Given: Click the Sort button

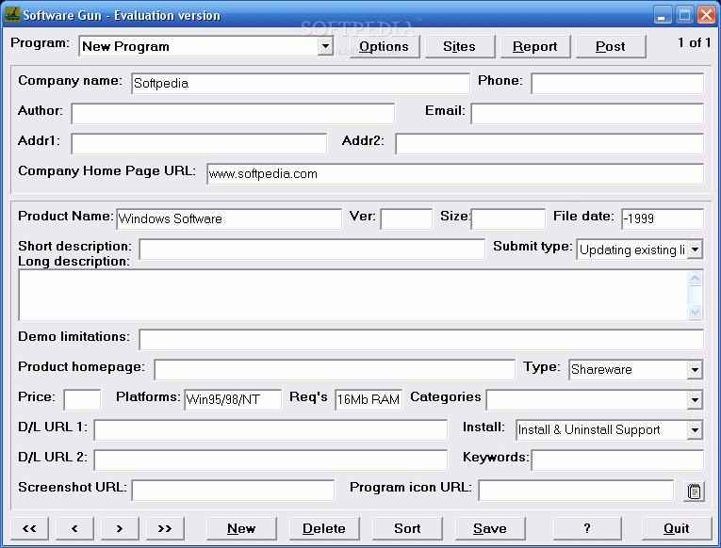Looking at the screenshot, I should coord(407,529).
